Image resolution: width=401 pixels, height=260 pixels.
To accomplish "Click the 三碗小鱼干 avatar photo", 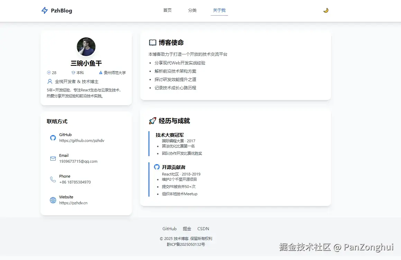I will pyautogui.click(x=86, y=47).
